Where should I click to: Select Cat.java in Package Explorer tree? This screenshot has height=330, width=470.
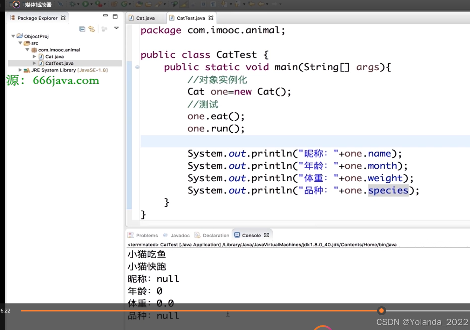(54, 56)
